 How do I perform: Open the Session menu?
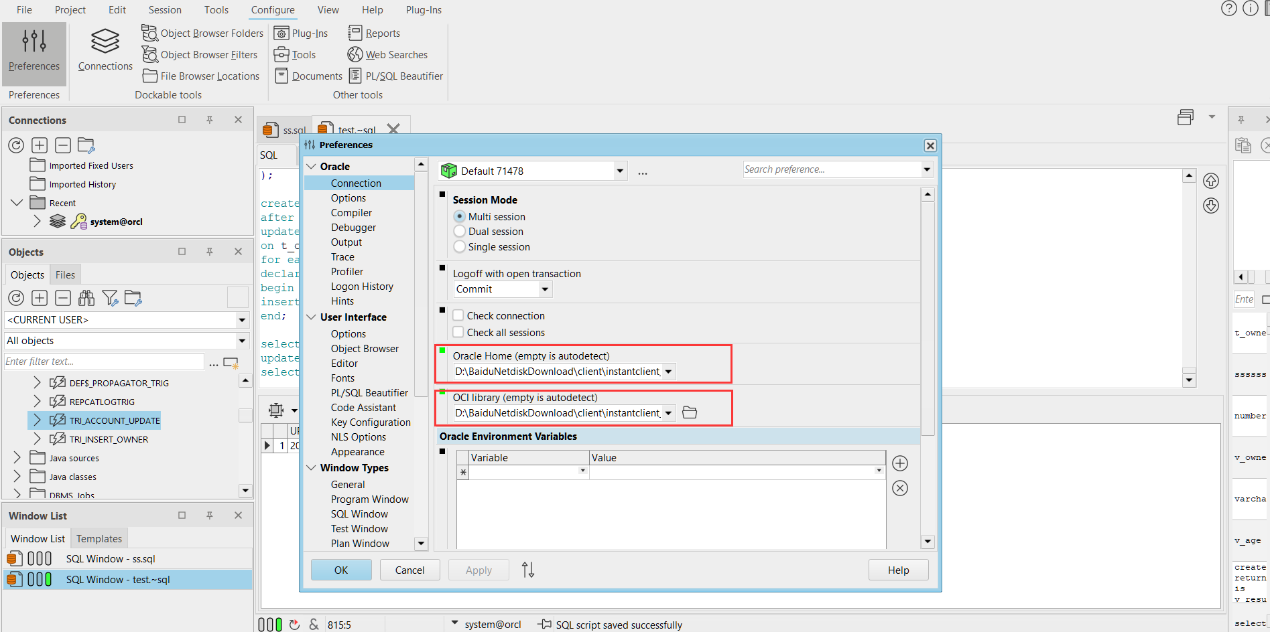click(165, 10)
